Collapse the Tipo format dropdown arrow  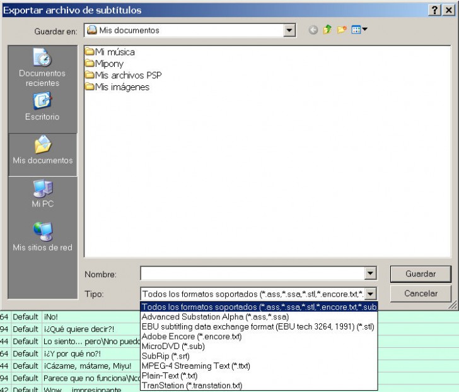tap(371, 294)
